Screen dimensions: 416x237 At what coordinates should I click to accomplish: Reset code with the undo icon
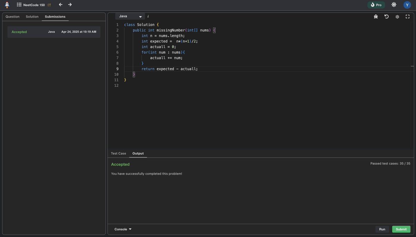(x=387, y=16)
